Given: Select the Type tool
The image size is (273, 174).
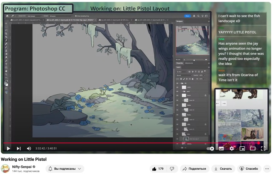Looking at the screenshot, I should click(x=6, y=64).
